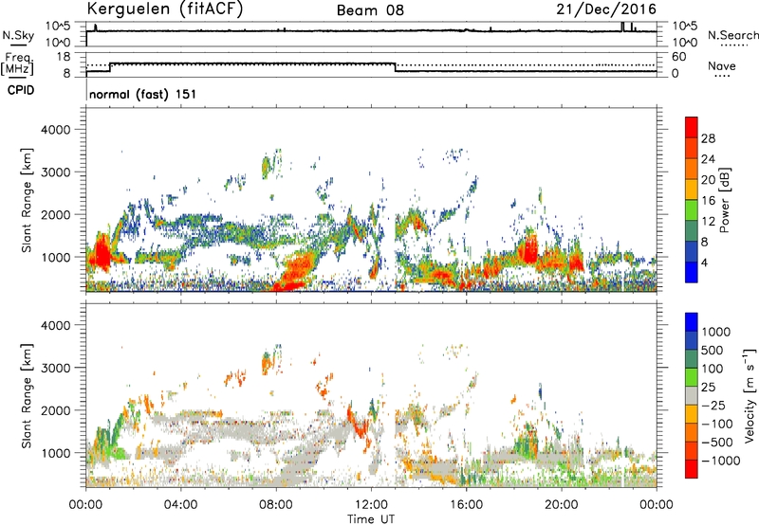Click the date '21/Dec/2016'
The height and width of the screenshot is (525, 759).
click(606, 9)
